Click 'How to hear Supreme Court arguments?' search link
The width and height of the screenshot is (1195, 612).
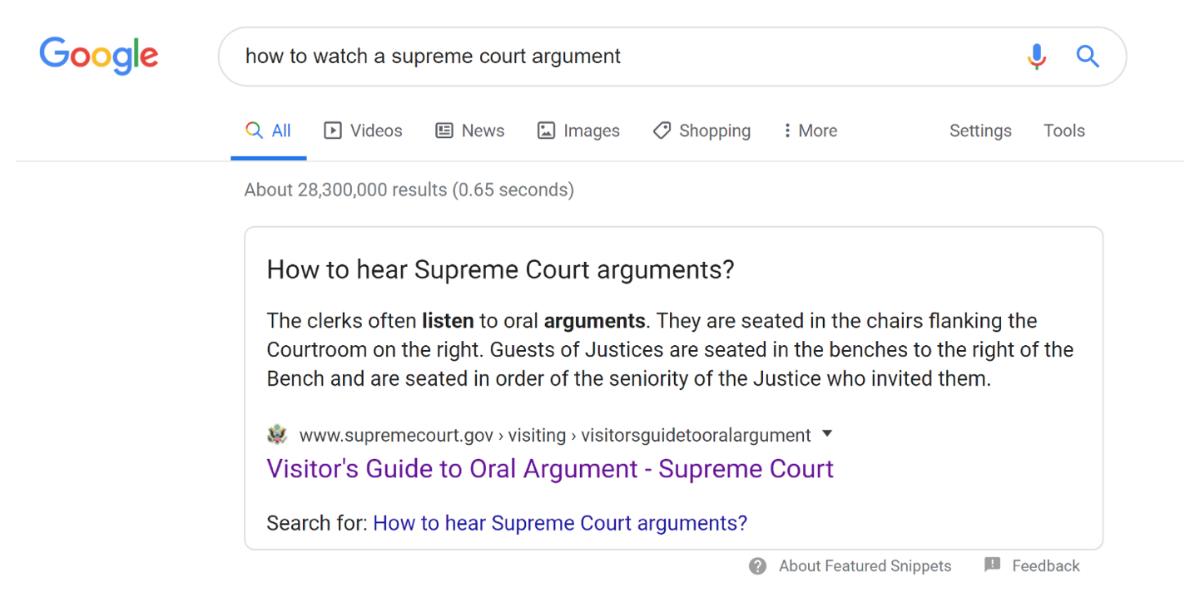(560, 523)
